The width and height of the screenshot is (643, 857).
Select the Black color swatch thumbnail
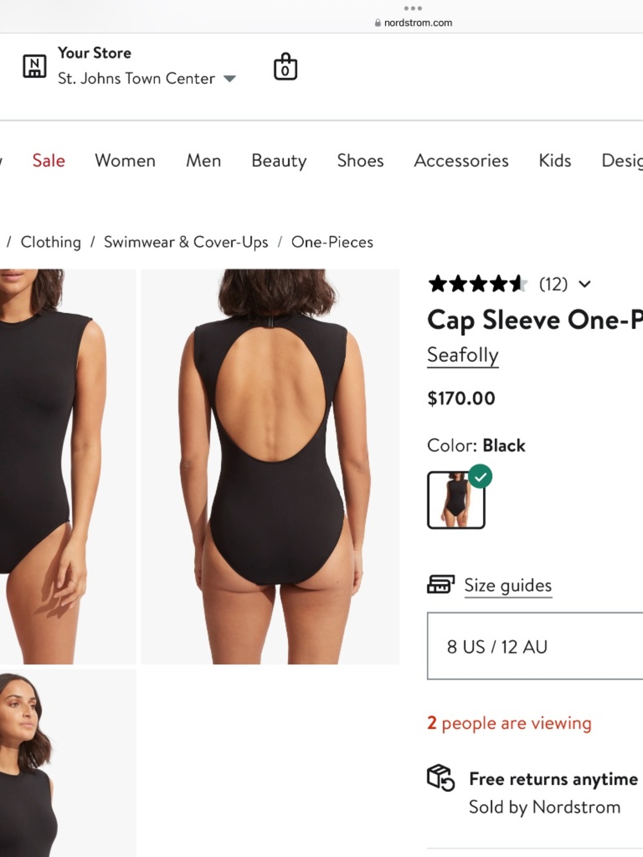tap(456, 501)
